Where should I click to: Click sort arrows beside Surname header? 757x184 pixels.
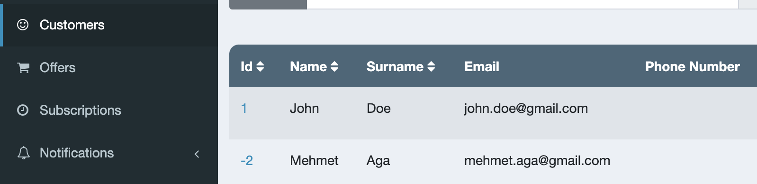(x=431, y=67)
